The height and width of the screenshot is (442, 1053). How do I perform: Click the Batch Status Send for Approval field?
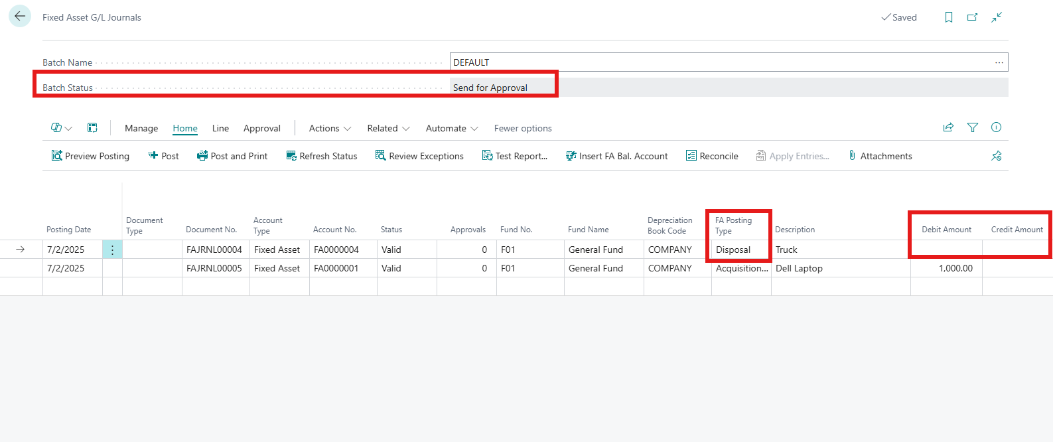(729, 88)
